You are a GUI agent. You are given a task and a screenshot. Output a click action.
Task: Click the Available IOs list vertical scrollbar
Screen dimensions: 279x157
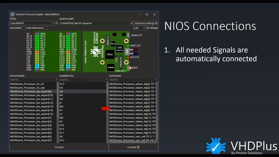coord(107,112)
